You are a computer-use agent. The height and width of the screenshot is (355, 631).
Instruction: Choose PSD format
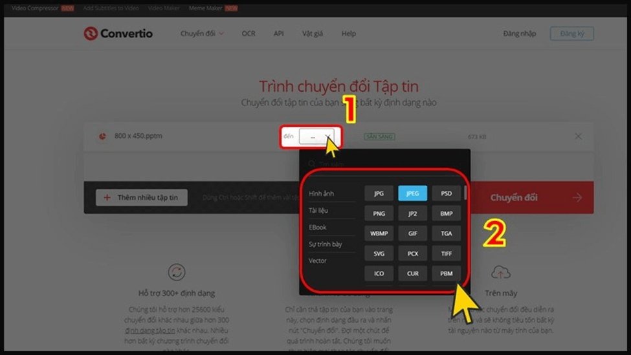(447, 193)
